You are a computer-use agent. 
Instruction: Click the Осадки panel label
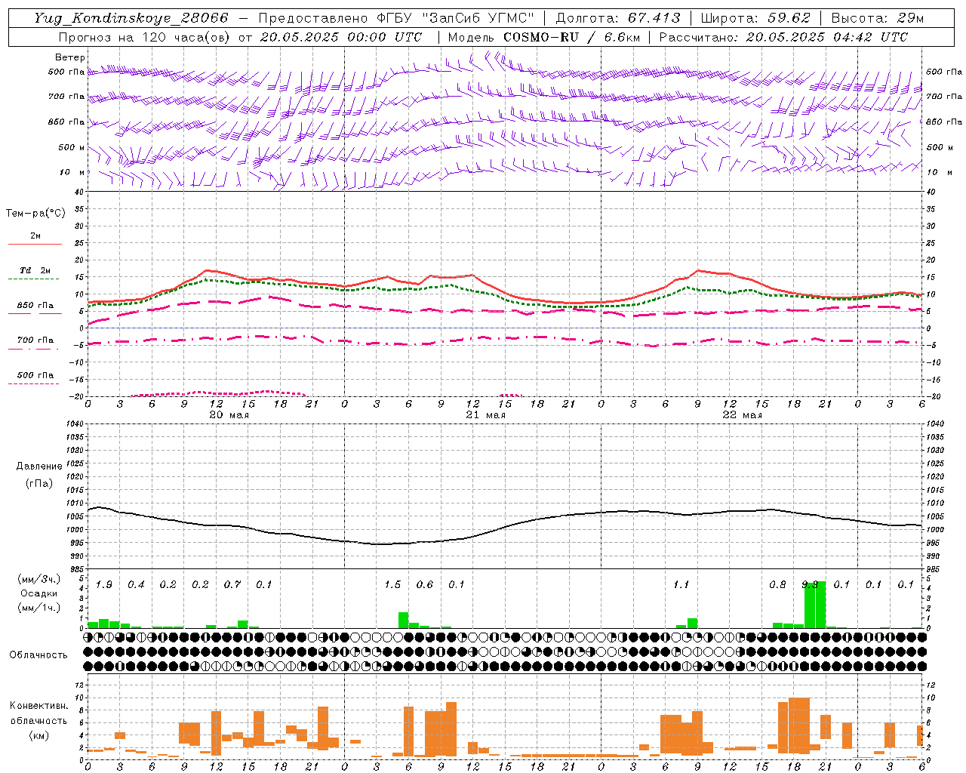coord(38,593)
